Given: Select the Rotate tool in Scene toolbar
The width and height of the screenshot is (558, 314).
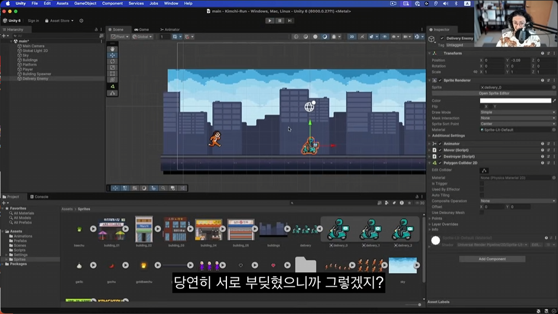Looking at the screenshot, I should [x=112, y=61].
